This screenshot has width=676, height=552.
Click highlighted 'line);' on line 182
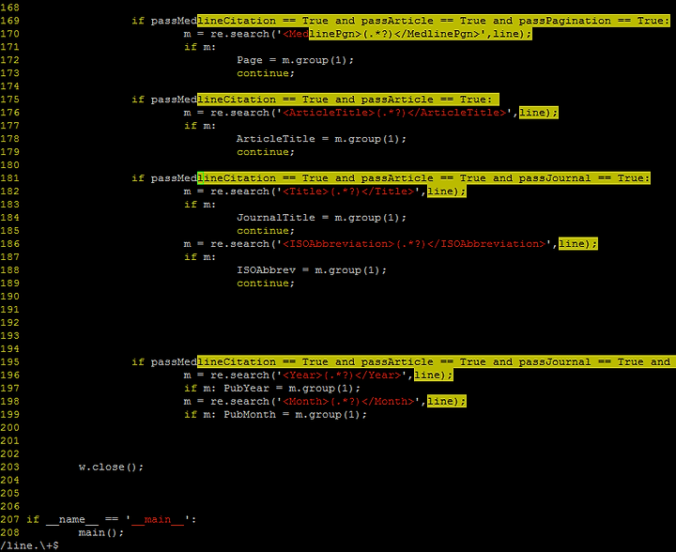point(447,192)
